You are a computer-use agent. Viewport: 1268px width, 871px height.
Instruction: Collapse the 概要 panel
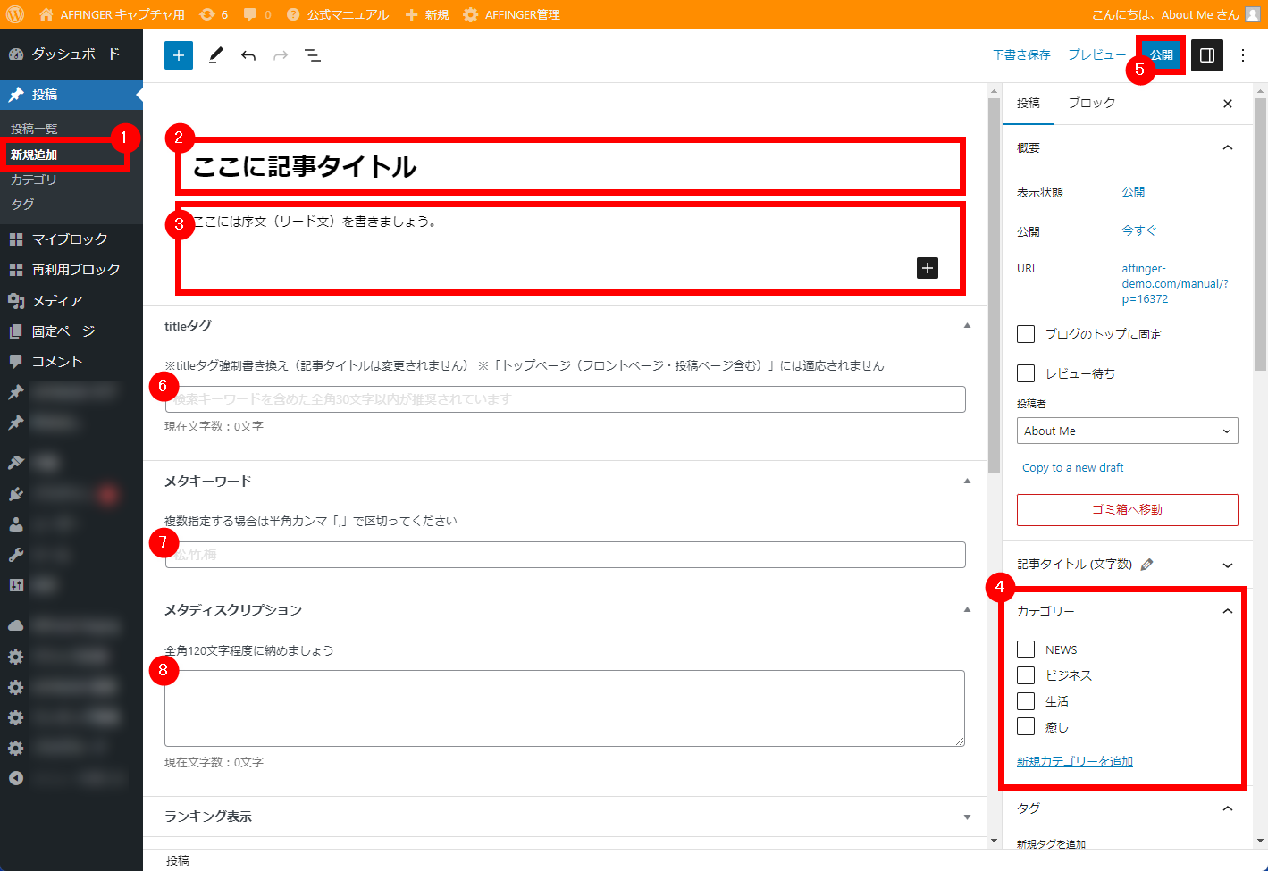click(x=1228, y=147)
